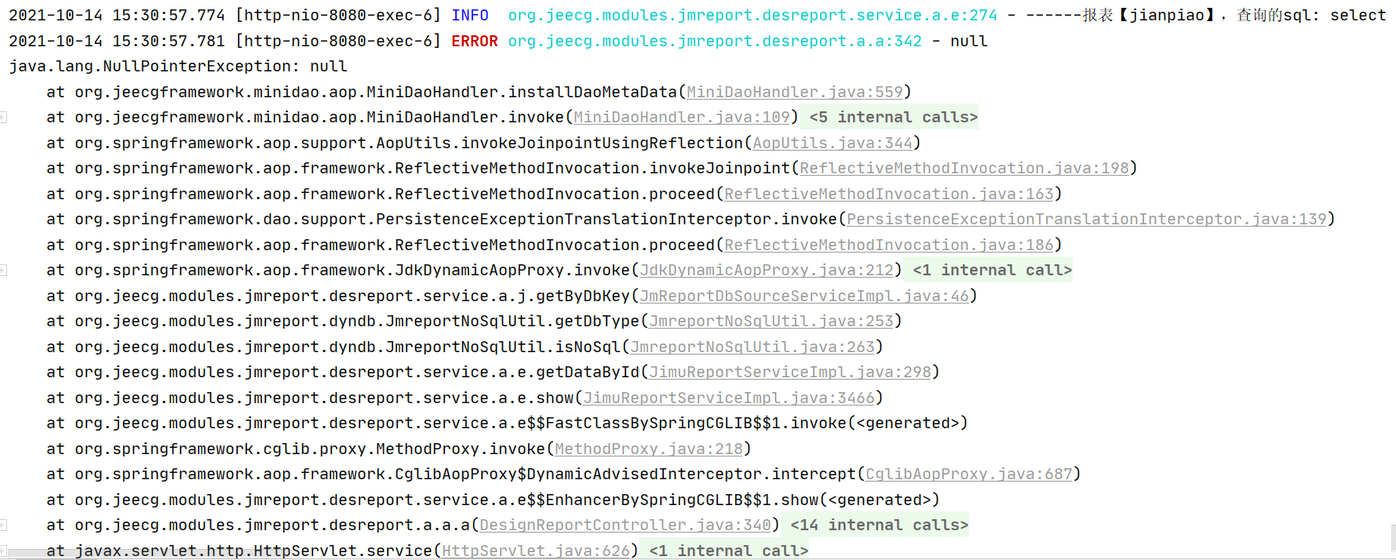Open JmreportNoSqlUtil.java:263 link
Viewport: 1396px width, 560px height.
pyautogui.click(x=753, y=347)
